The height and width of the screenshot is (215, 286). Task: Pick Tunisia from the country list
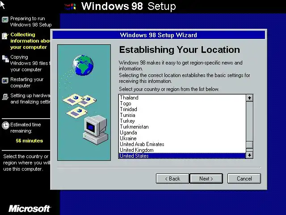coord(182,115)
